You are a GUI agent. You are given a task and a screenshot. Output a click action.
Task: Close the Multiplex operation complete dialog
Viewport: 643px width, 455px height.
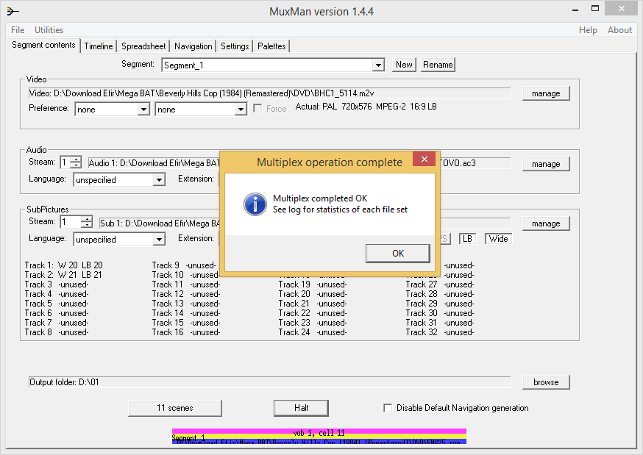424,159
